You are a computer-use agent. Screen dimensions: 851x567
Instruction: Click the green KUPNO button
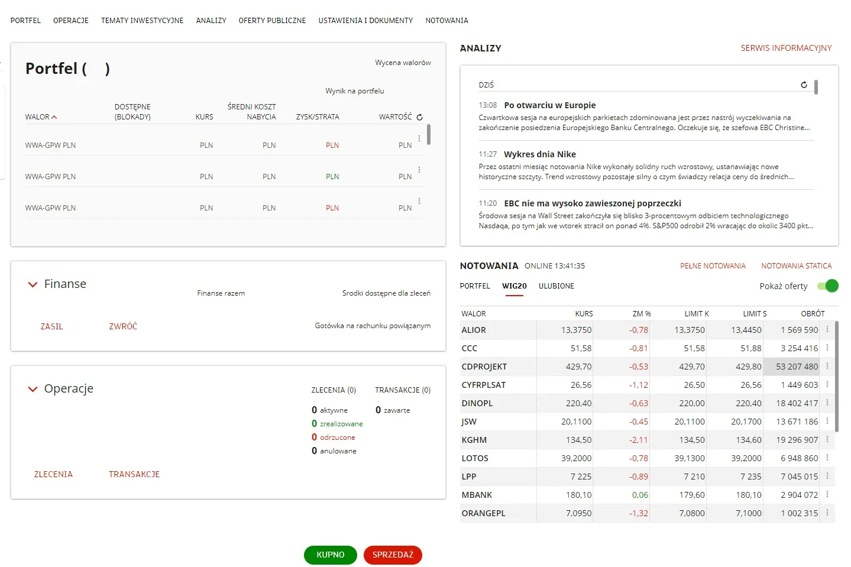tap(331, 555)
